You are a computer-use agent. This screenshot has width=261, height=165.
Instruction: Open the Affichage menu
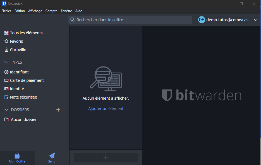tap(35, 11)
